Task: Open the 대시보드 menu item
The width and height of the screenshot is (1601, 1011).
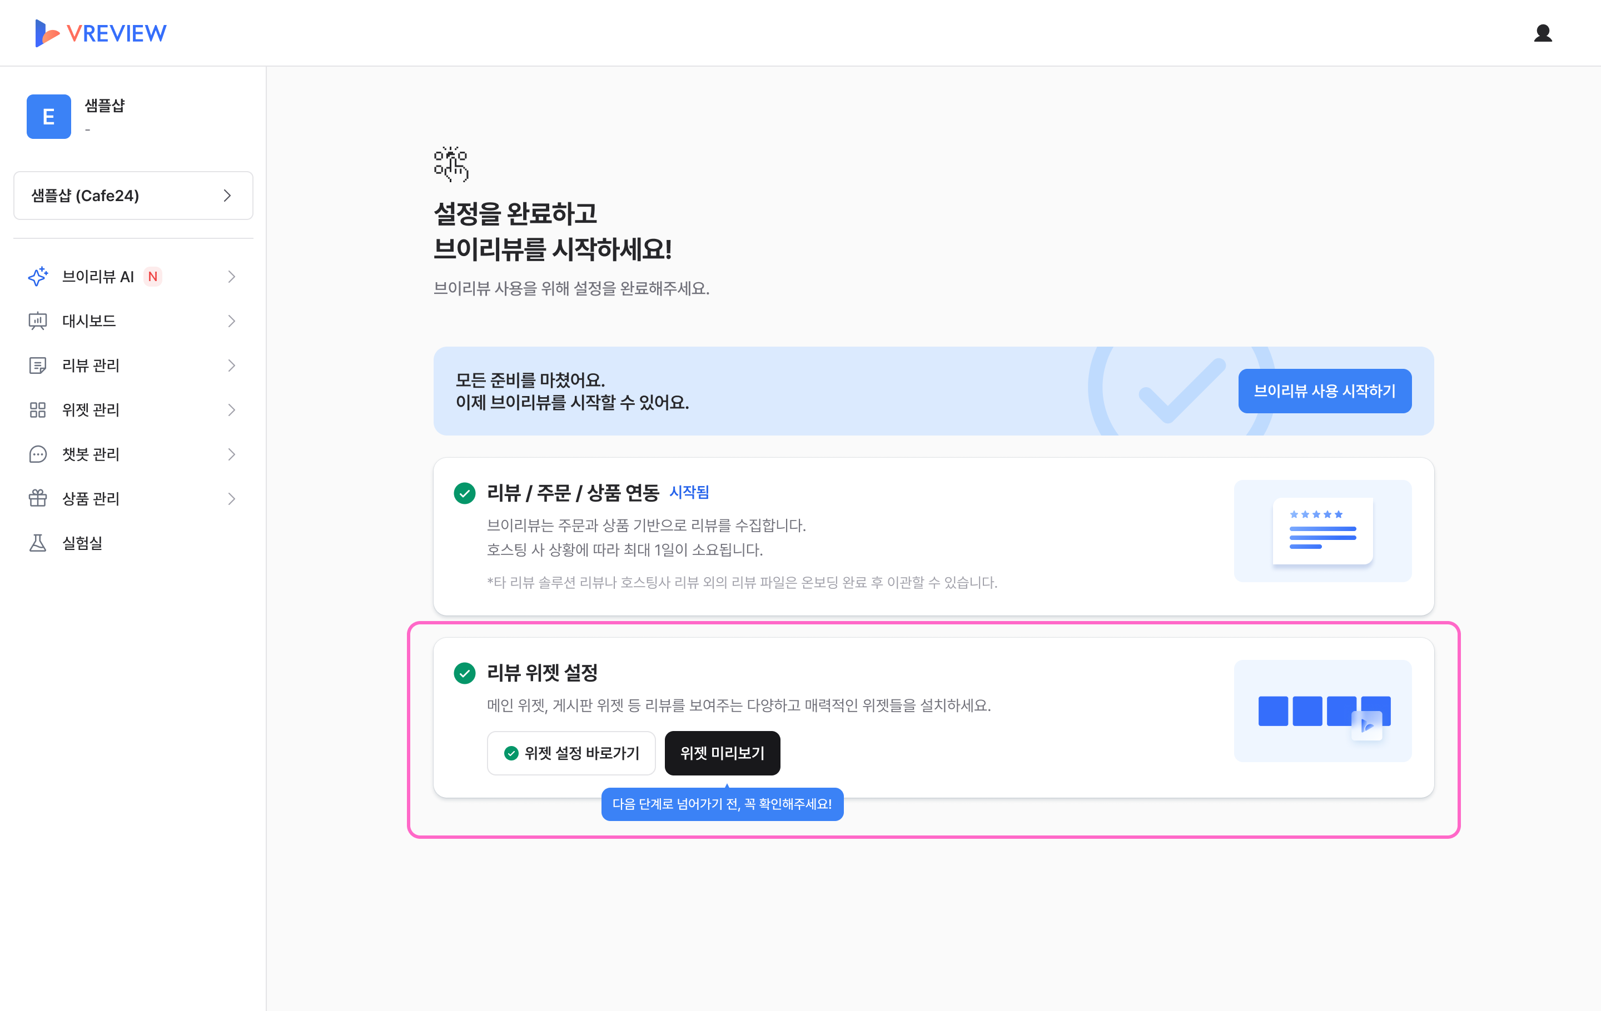Action: click(x=89, y=321)
